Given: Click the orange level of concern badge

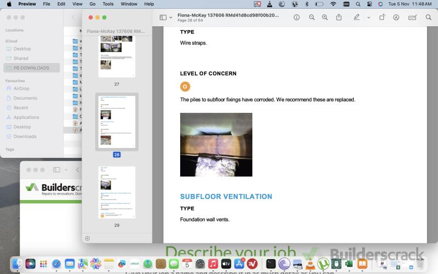Looking at the screenshot, I should coord(185,87).
